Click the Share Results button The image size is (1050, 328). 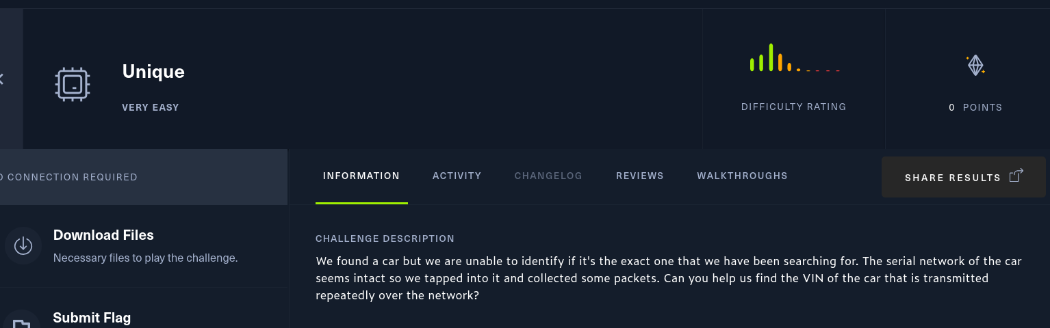point(964,177)
